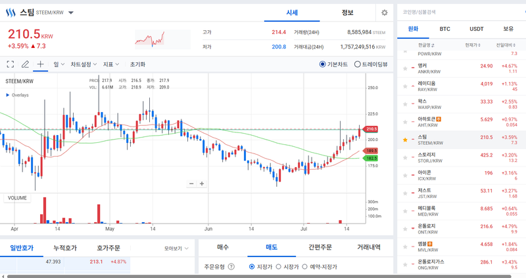The width and height of the screenshot is (526, 278).
Task: Select the 레이디움 RAY/KRW row
Action: tap(462, 87)
